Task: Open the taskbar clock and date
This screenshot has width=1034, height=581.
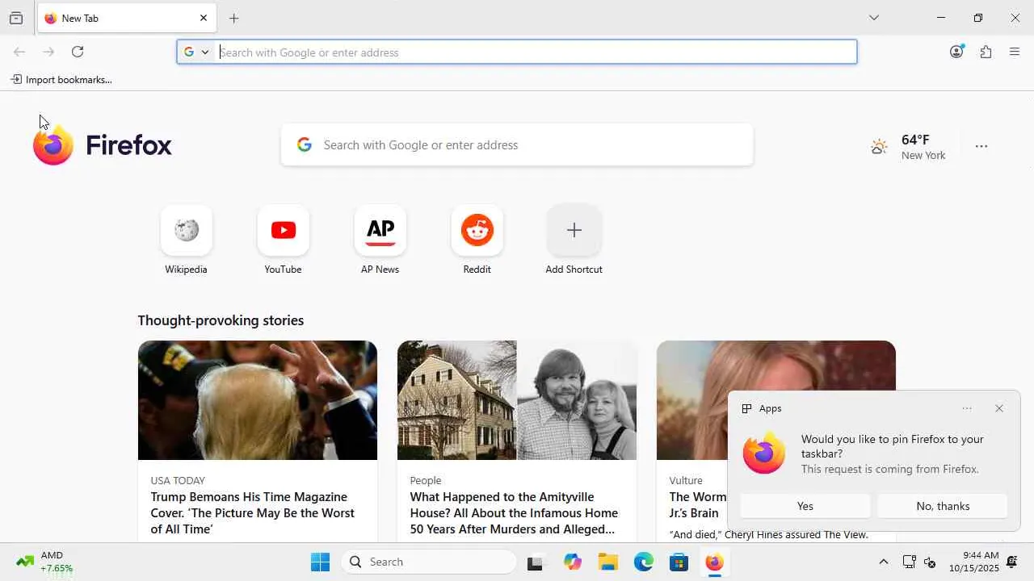Action: (x=974, y=562)
